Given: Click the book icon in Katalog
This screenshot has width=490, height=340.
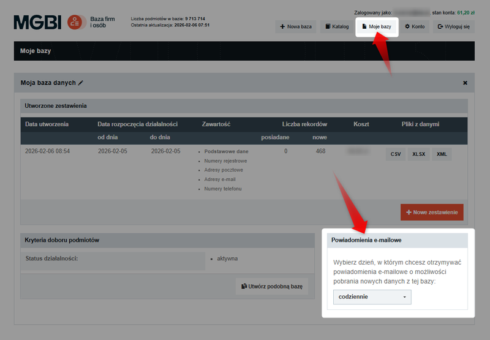Looking at the screenshot, I should [x=328, y=27].
